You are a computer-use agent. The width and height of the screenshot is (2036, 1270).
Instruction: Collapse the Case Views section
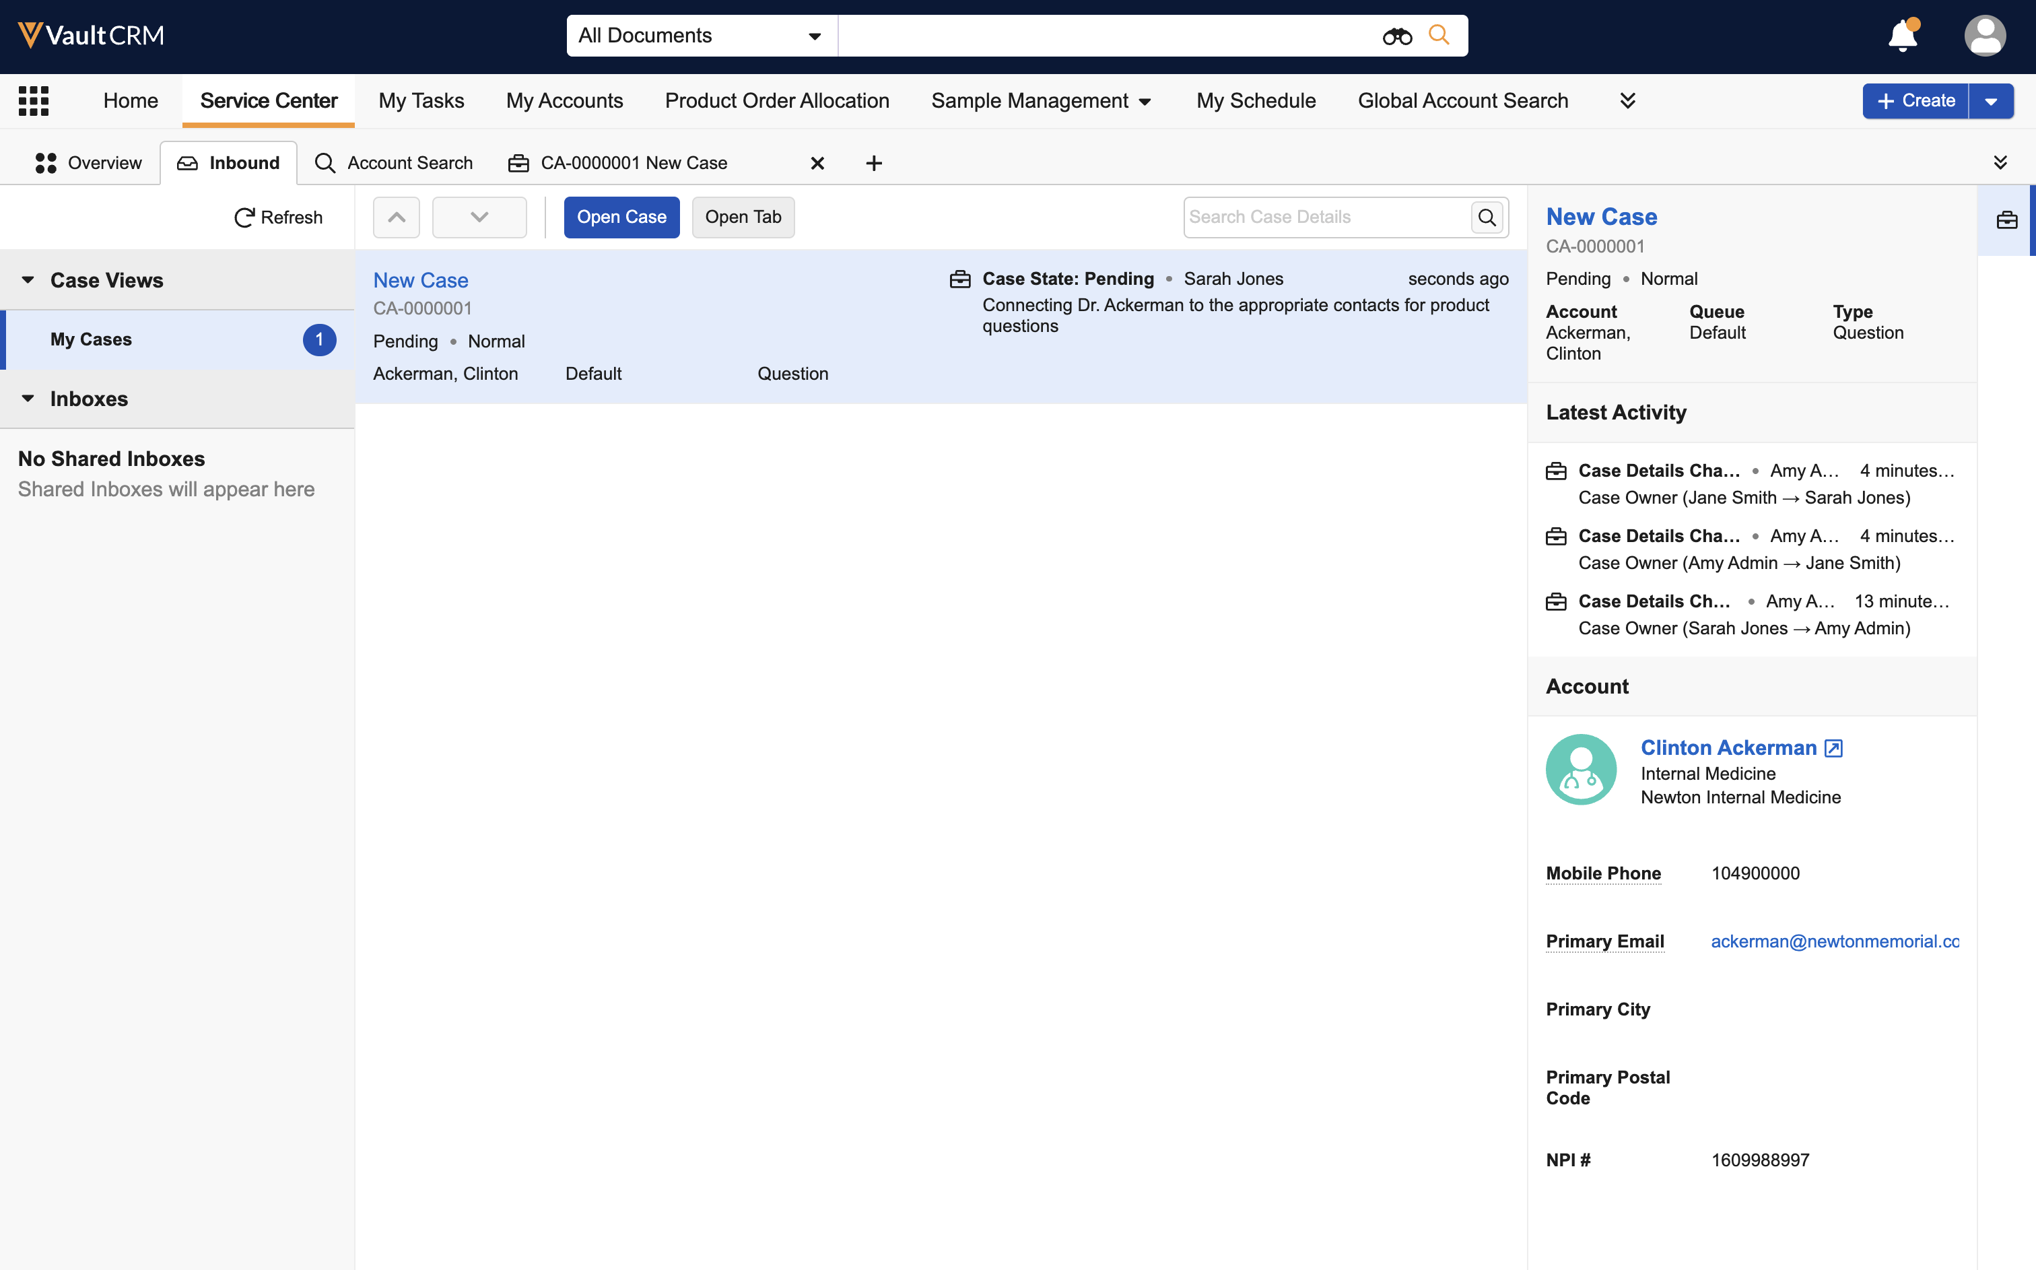(28, 279)
